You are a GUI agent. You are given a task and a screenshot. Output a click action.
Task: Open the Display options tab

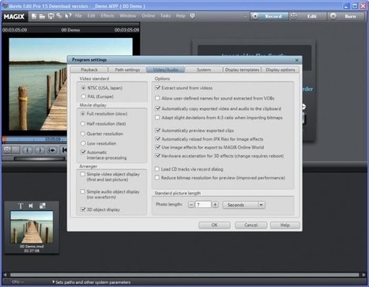tap(281, 70)
